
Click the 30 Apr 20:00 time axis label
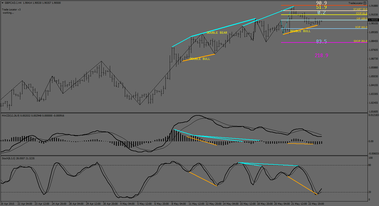[110, 204]
